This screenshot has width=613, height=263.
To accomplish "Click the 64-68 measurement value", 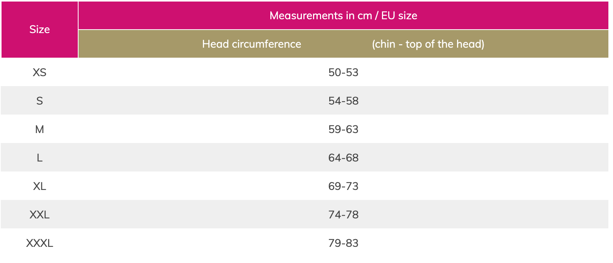I will coord(343,158).
